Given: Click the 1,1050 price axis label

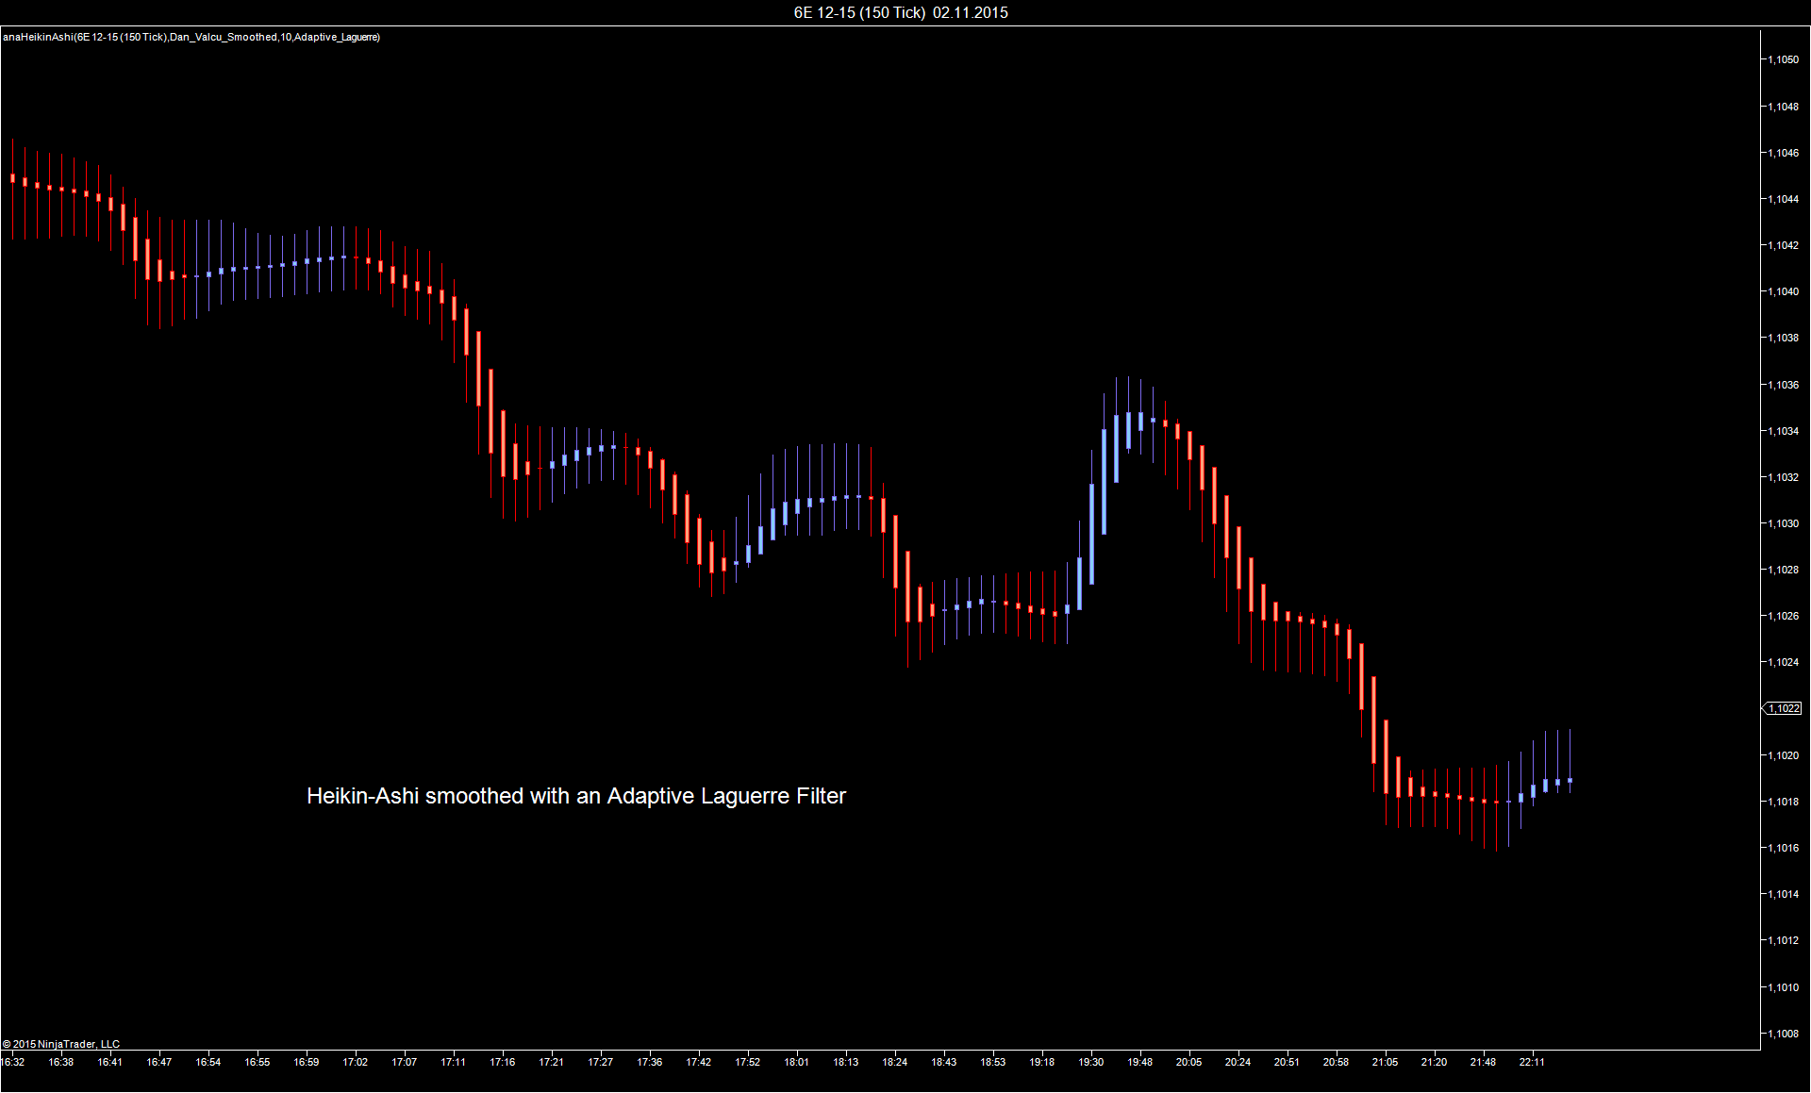Looking at the screenshot, I should pos(1783,59).
